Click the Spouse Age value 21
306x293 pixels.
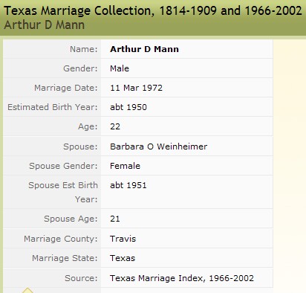click(x=115, y=219)
